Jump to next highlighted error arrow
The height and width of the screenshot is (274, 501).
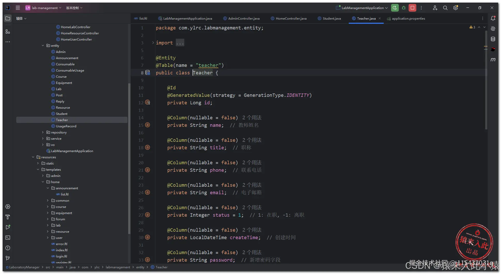(x=484, y=27)
